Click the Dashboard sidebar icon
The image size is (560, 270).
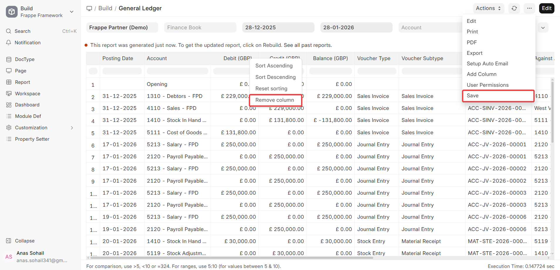click(x=9, y=105)
